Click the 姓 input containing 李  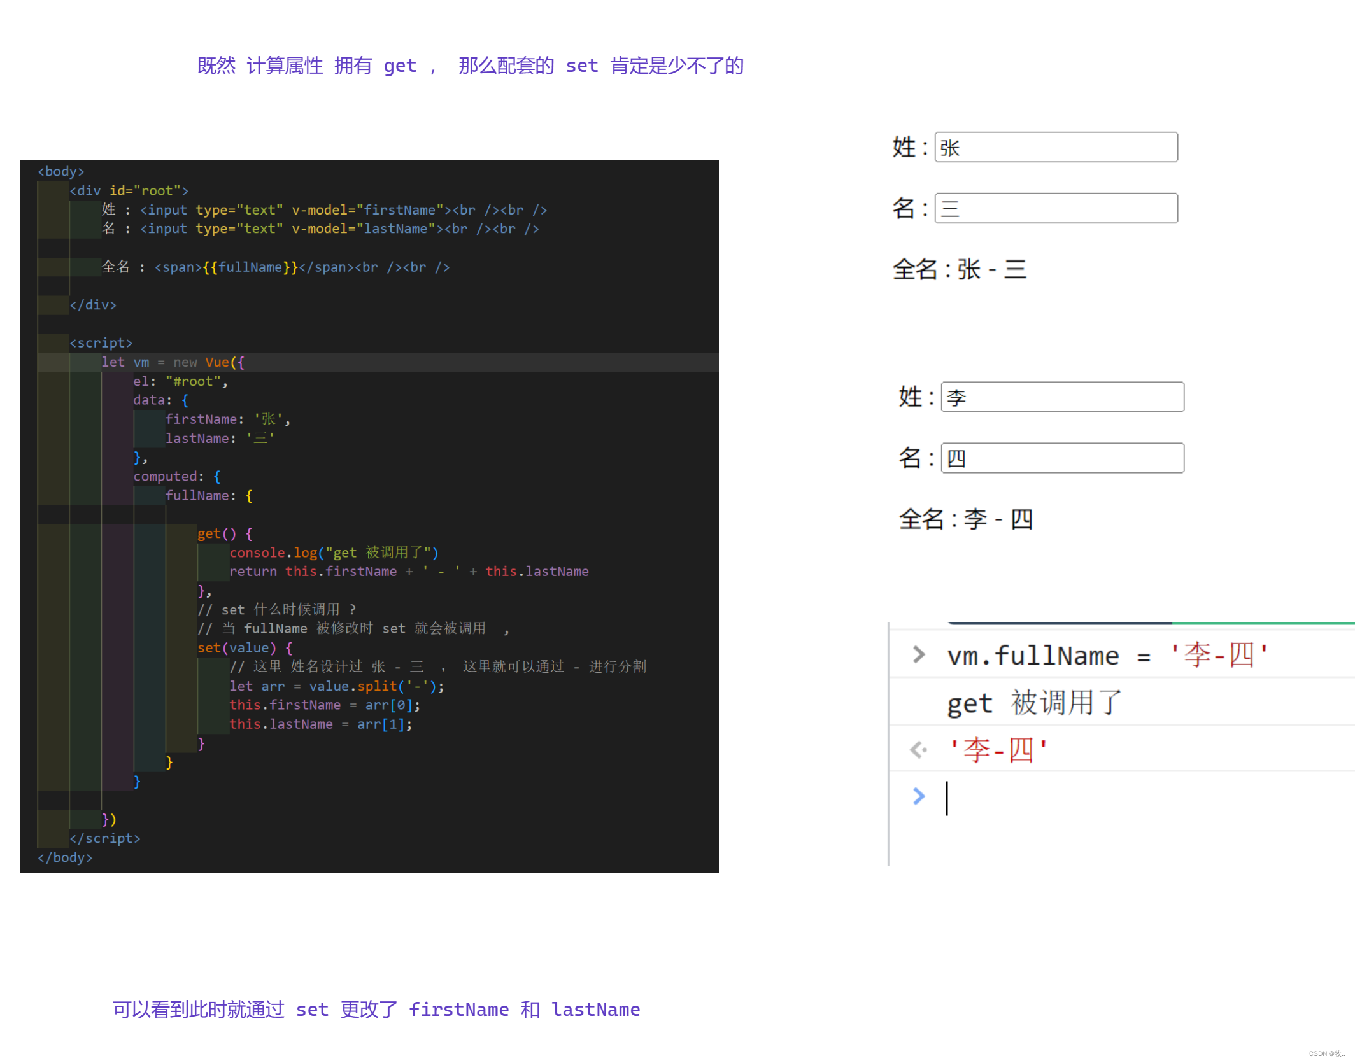tap(1062, 397)
